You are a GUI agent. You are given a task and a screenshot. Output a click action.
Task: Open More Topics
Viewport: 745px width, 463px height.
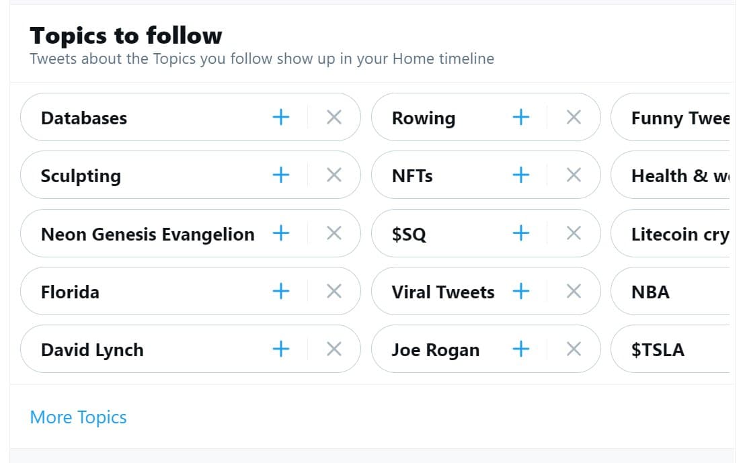[78, 417]
